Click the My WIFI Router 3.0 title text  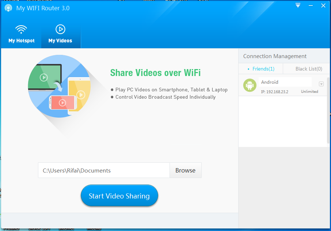point(43,8)
